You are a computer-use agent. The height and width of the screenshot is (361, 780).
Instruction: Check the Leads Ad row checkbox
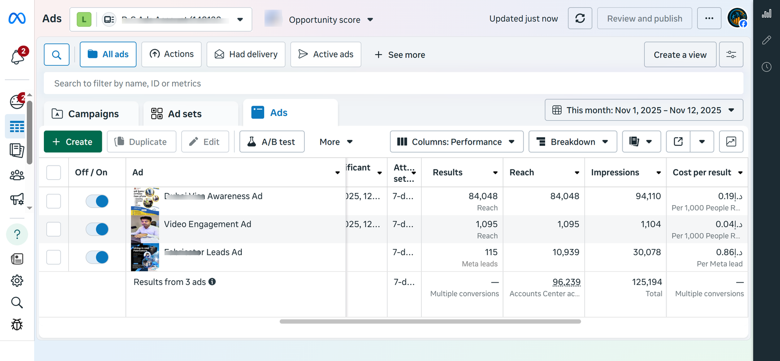tap(54, 257)
